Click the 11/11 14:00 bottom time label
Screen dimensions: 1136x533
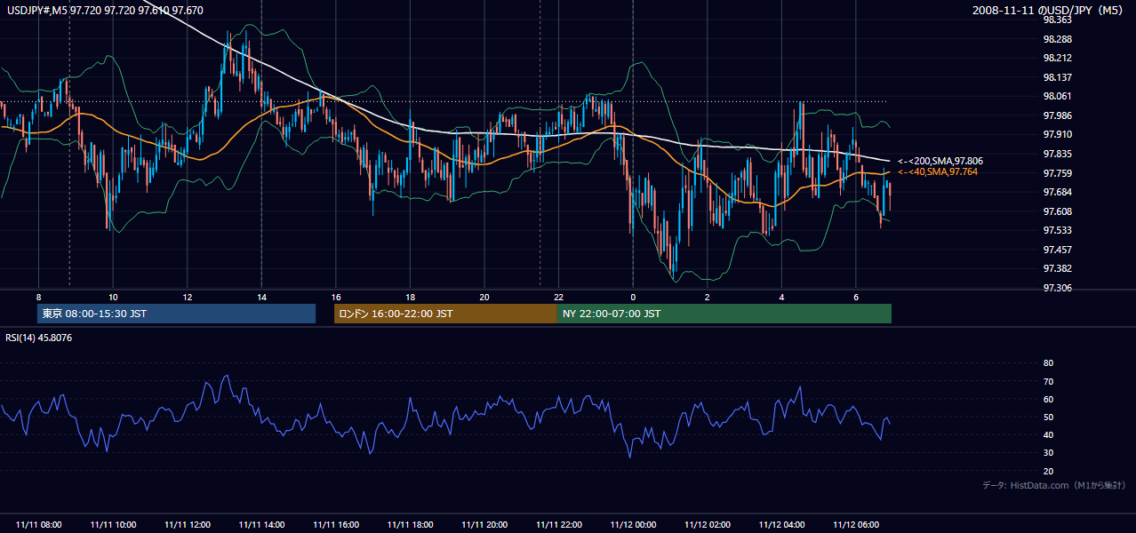pyautogui.click(x=261, y=525)
